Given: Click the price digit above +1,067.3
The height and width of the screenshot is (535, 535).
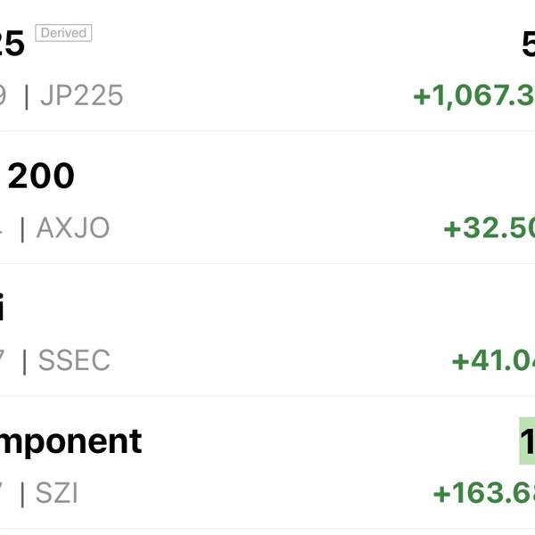Looking at the screenshot, I should pyautogui.click(x=529, y=43).
